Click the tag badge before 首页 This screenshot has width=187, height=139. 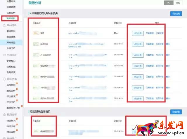click(x=36, y=33)
